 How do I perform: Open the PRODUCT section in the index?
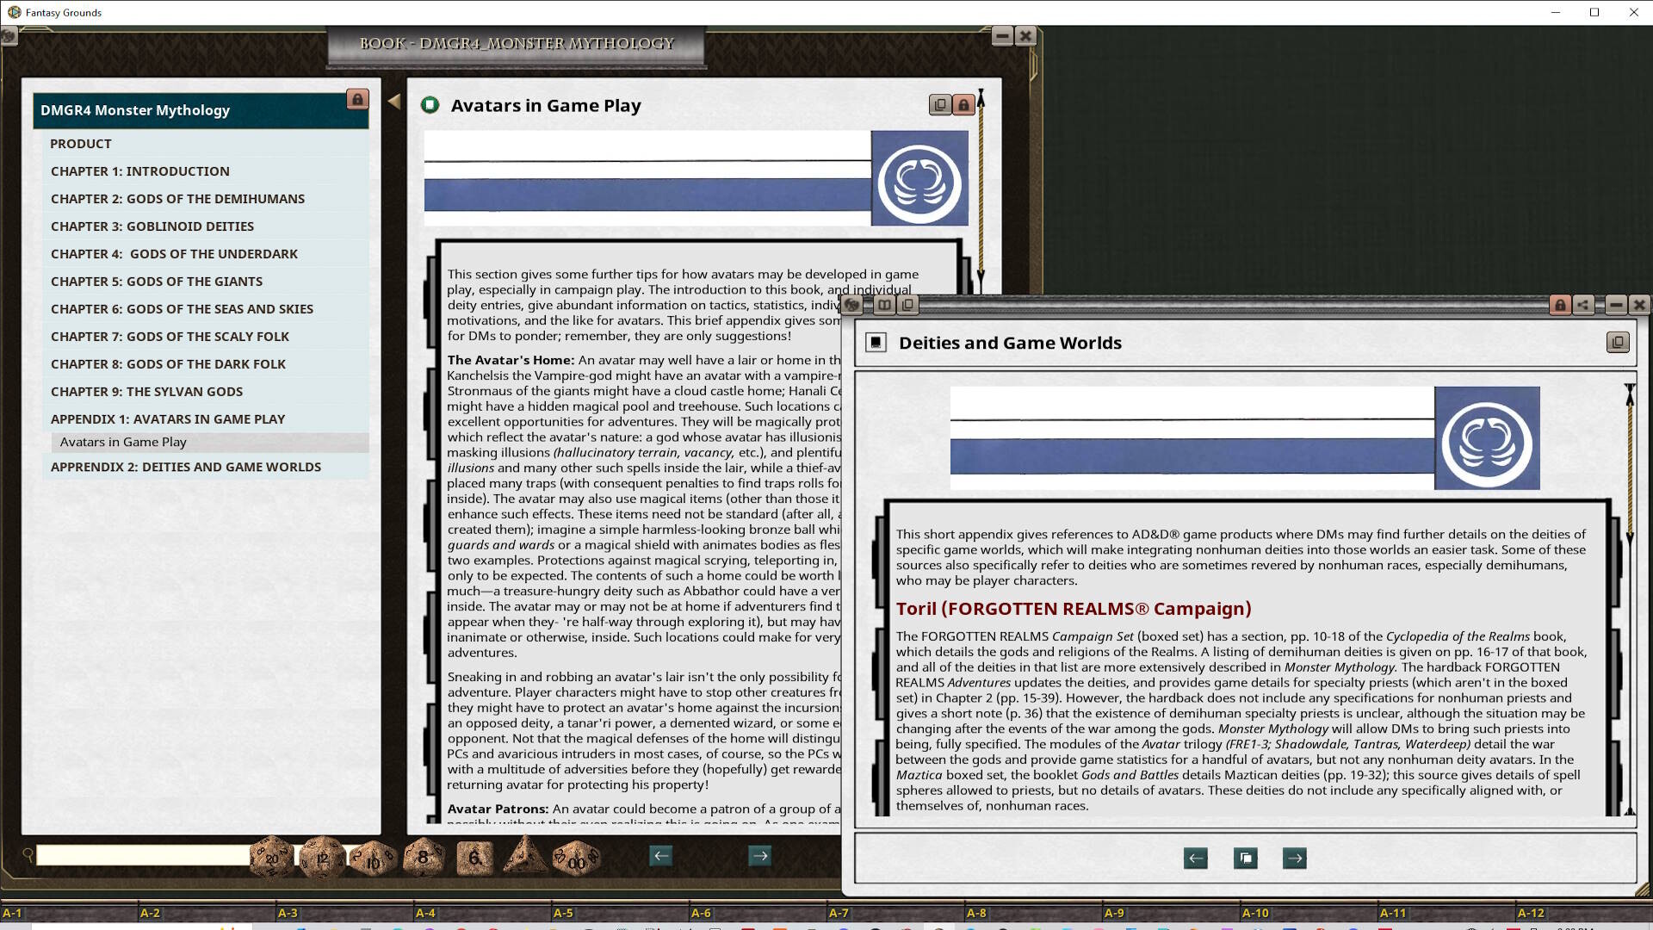pos(206,144)
